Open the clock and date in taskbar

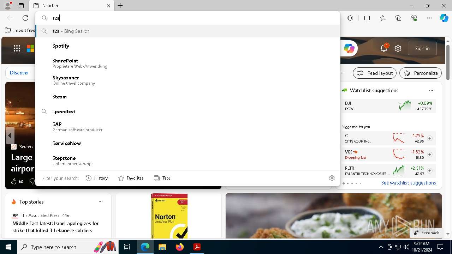tap(421, 247)
